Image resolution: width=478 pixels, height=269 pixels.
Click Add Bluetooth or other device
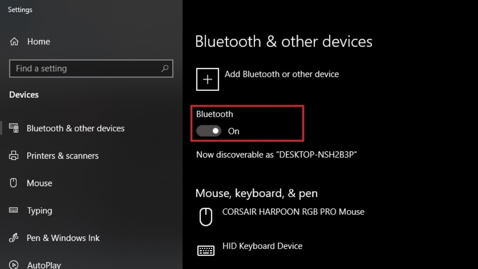(282, 74)
